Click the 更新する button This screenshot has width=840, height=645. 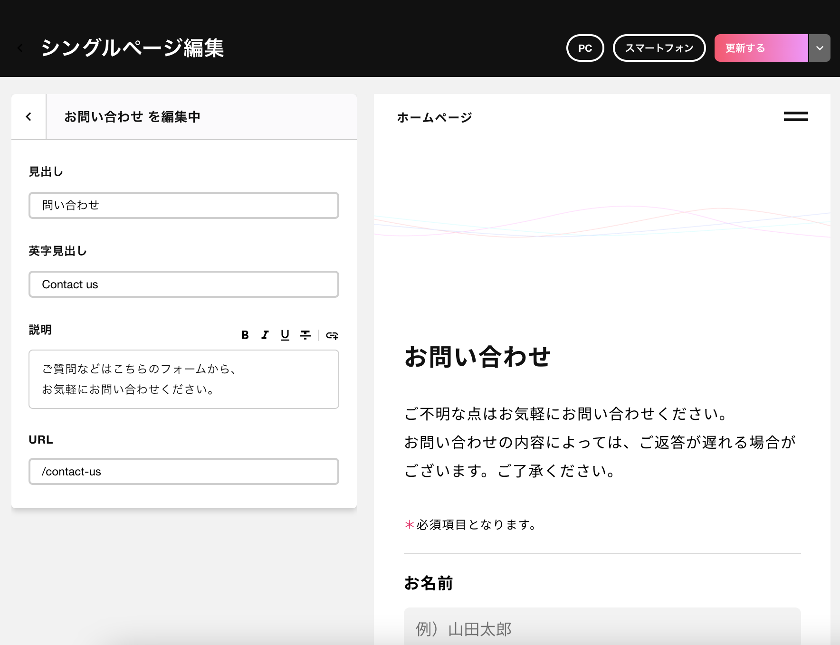(x=761, y=48)
